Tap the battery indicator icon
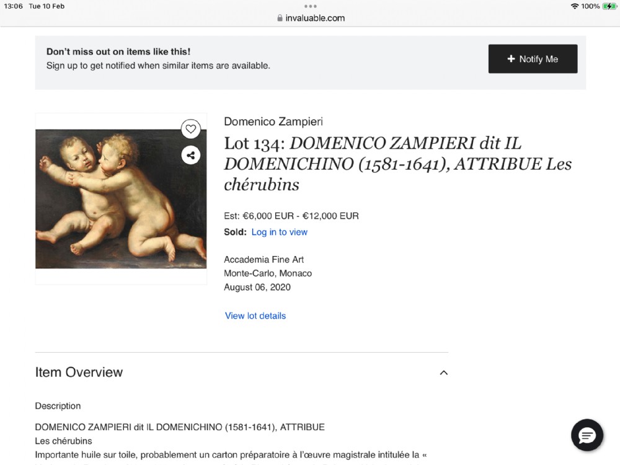620x465 pixels. (x=609, y=6)
